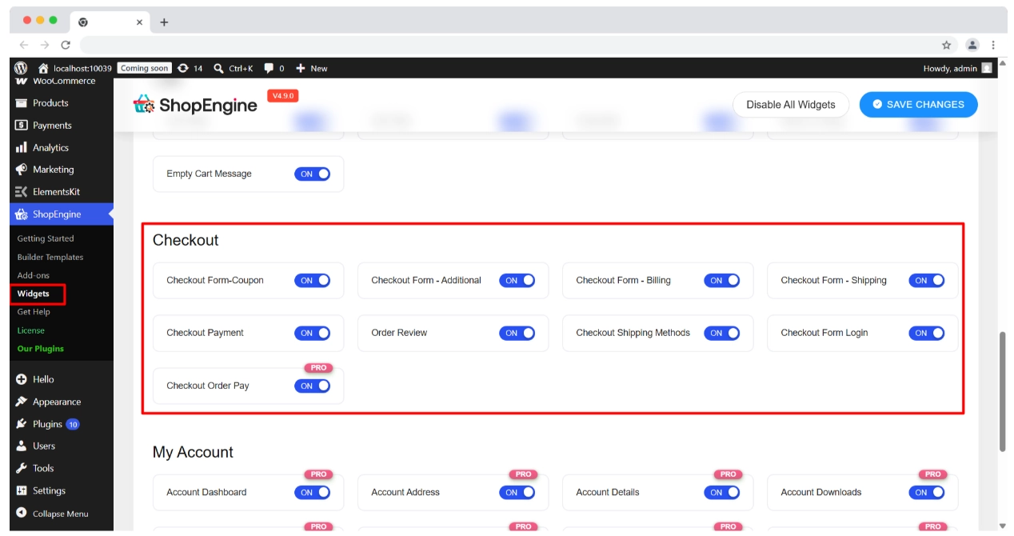The image size is (1014, 536).
Task: Close the current browser tab
Action: [139, 22]
